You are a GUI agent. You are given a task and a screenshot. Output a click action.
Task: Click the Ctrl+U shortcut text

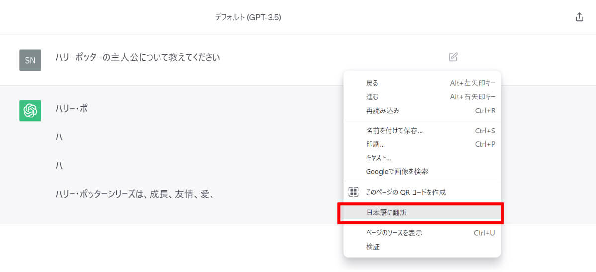(x=484, y=233)
